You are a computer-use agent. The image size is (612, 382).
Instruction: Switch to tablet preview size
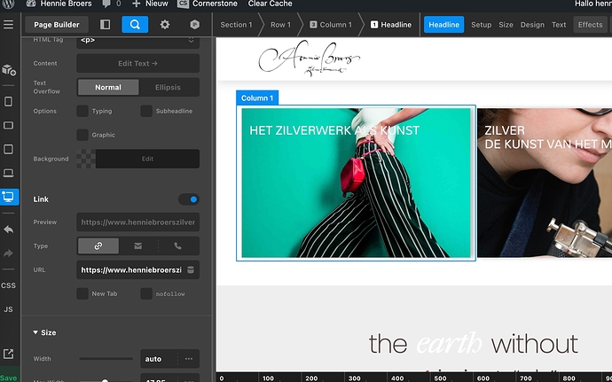8,149
